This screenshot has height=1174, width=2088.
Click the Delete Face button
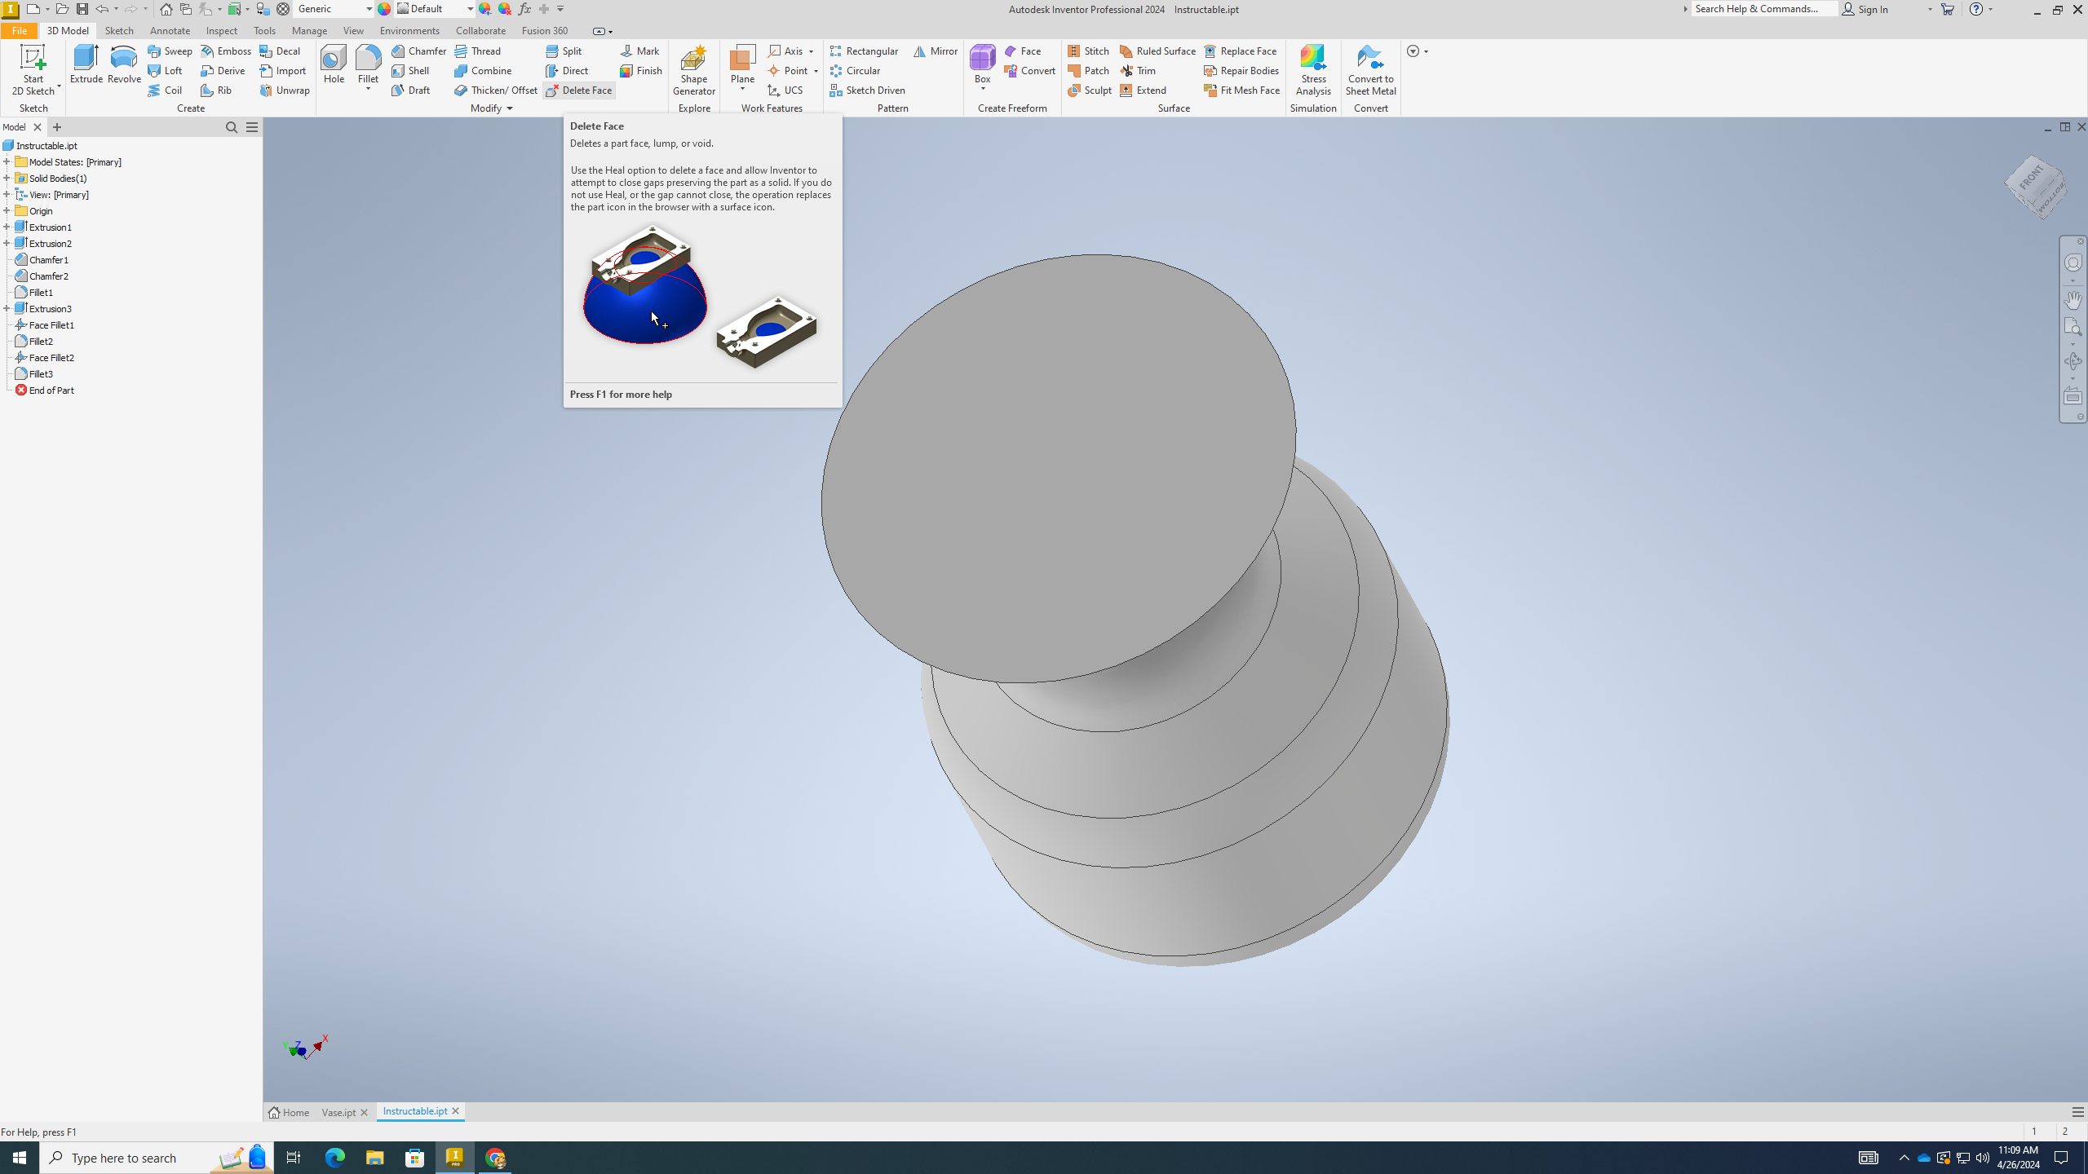tap(579, 89)
